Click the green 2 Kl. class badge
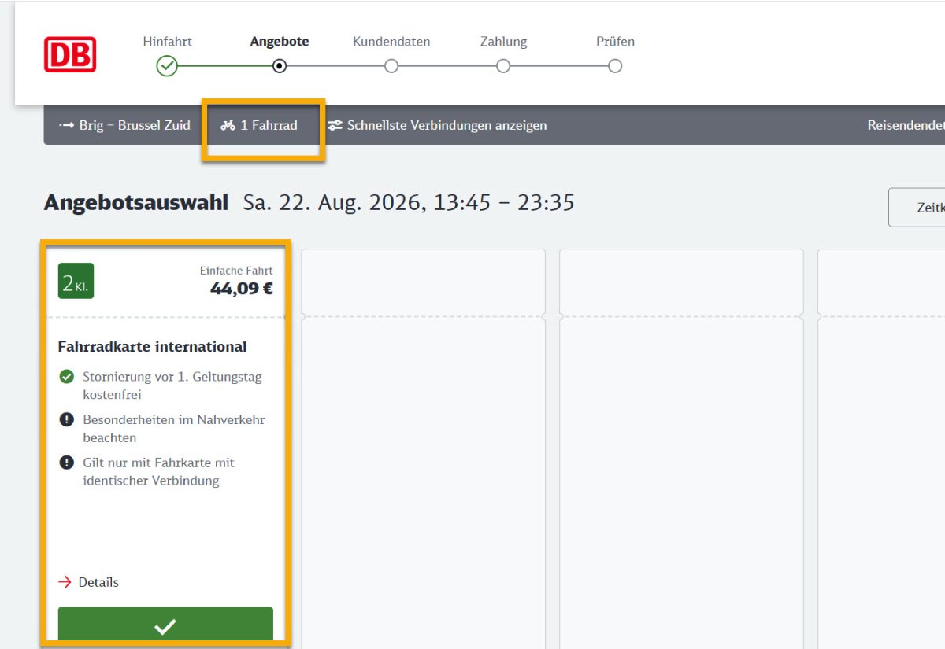Screen dimensions: 945x649 coord(76,281)
